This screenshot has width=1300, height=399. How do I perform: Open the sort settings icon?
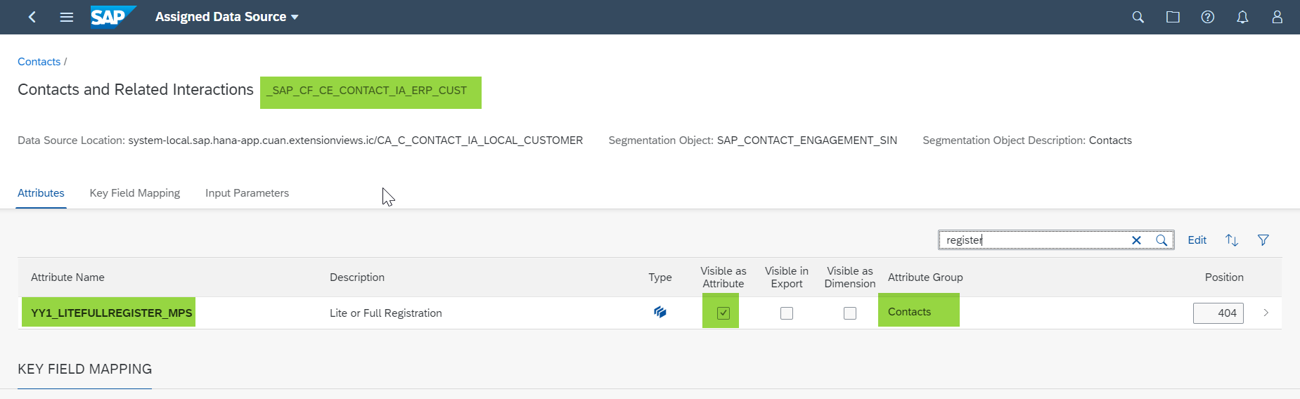pos(1232,240)
